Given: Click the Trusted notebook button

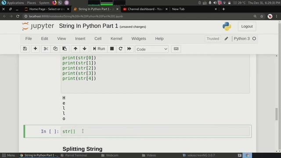Looking at the screenshot, I should [213, 39].
